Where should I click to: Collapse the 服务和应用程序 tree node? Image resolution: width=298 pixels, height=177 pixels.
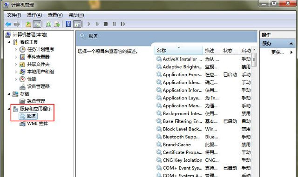tap(9, 109)
